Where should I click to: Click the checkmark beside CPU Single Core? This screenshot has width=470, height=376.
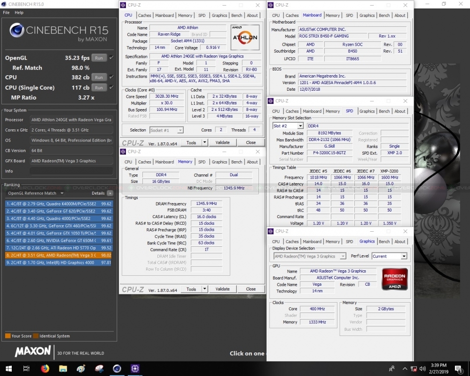click(x=111, y=87)
